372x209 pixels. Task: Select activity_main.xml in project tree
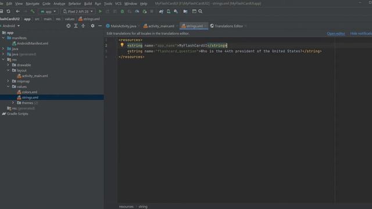(33, 76)
